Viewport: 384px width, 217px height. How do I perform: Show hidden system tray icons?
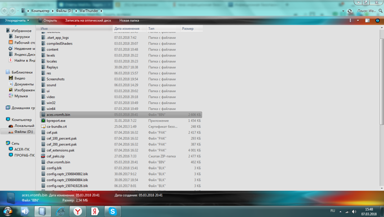pos(340,212)
